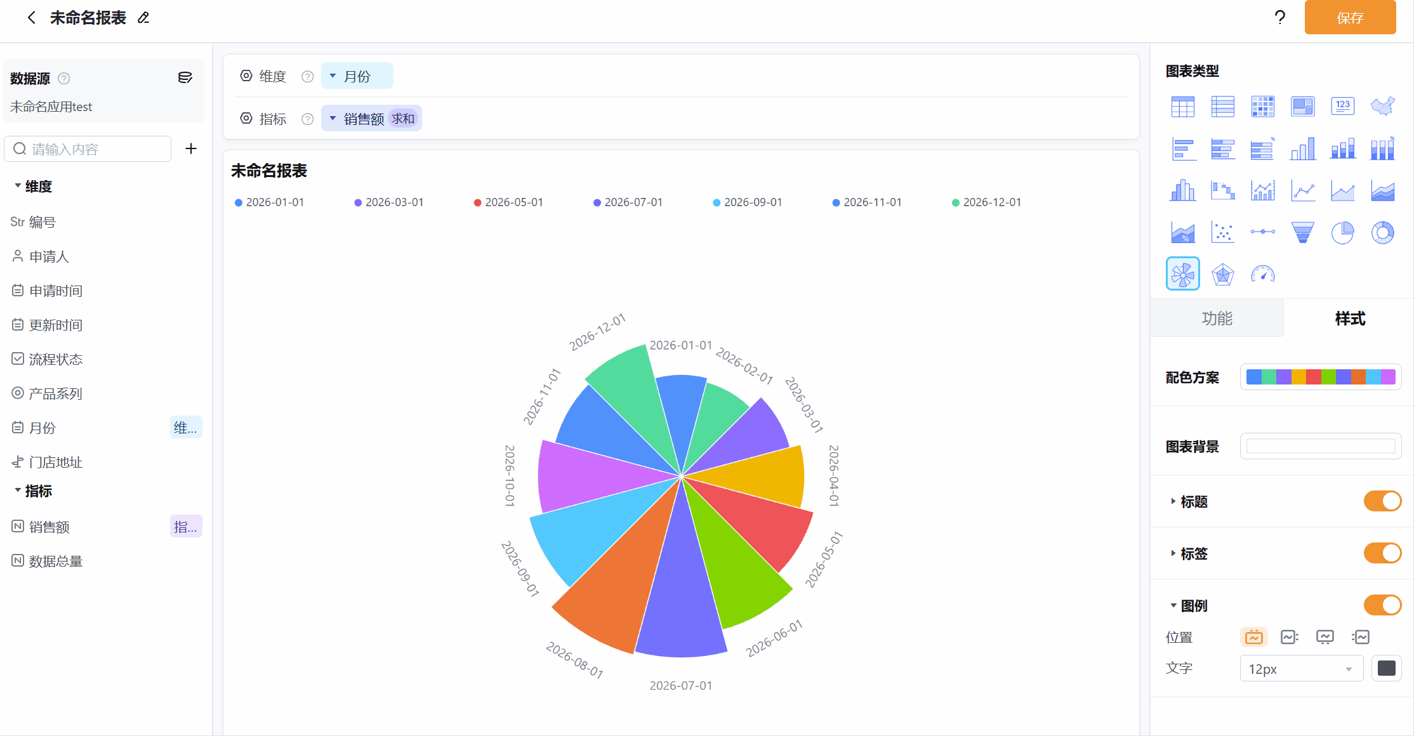The image size is (1414, 736).
Task: Go back using the arrow beside the report title
Action: pyautogui.click(x=31, y=18)
